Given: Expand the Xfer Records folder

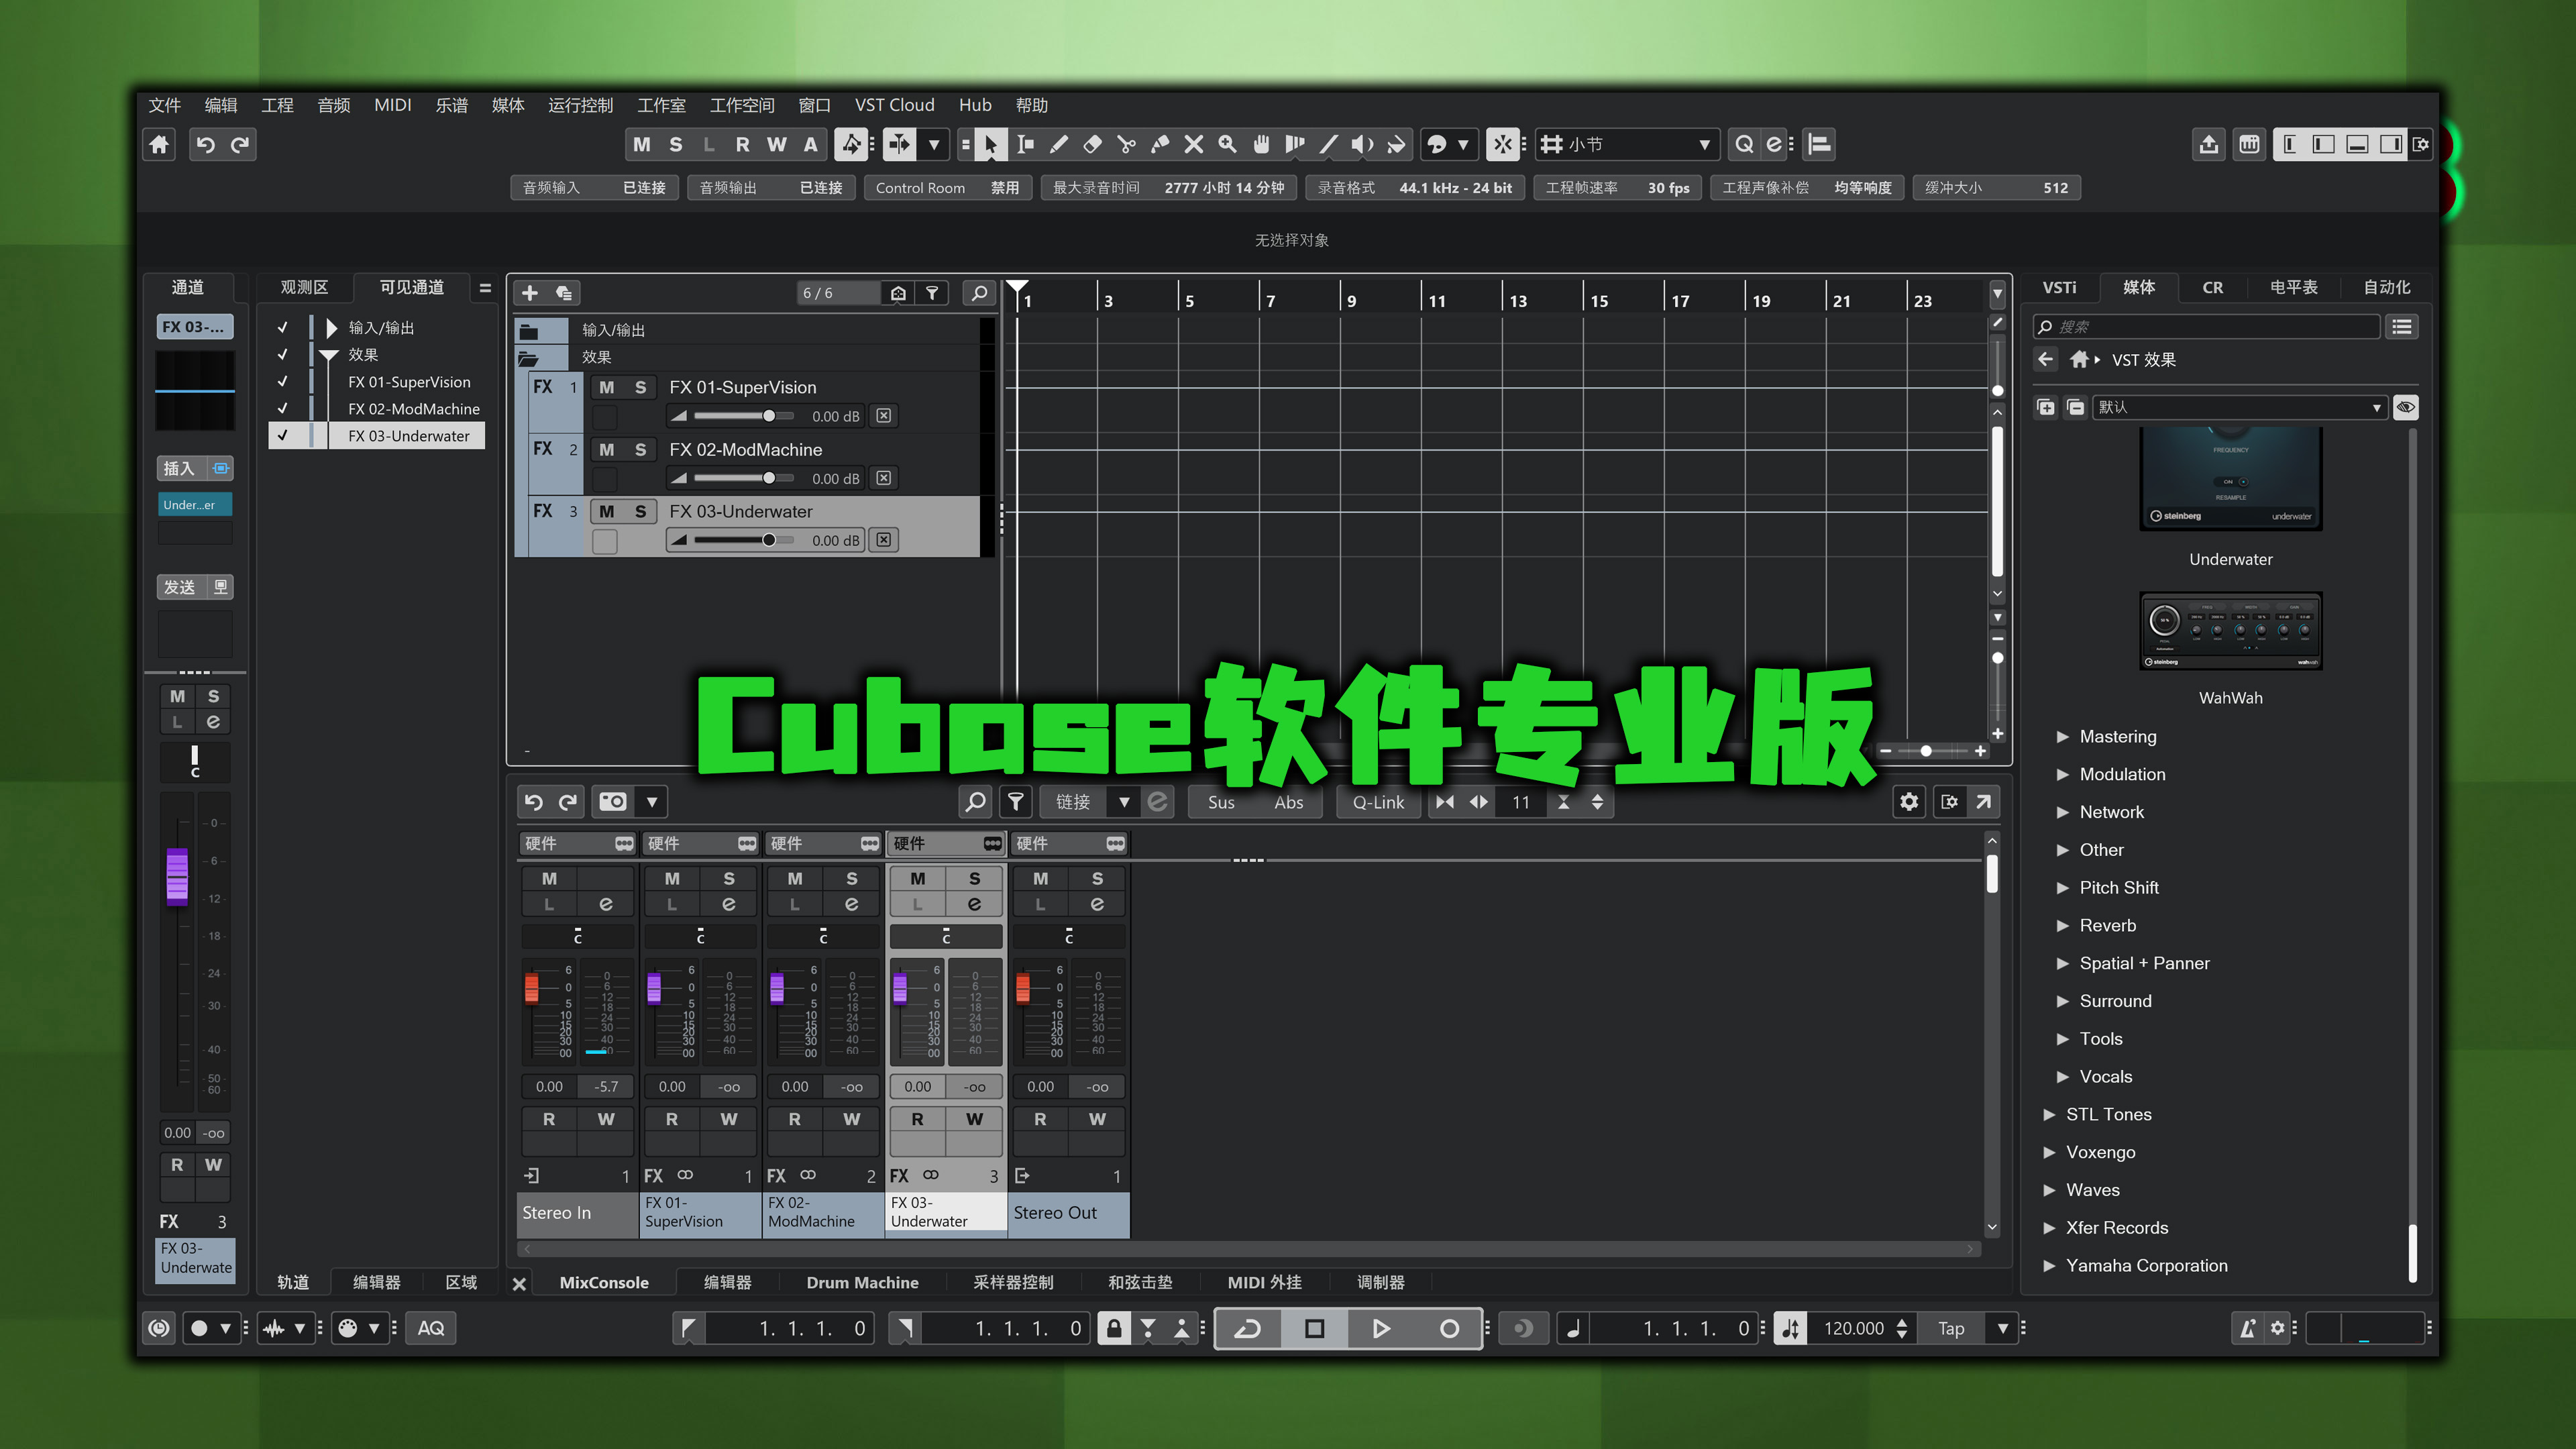Looking at the screenshot, I should click(2049, 1228).
